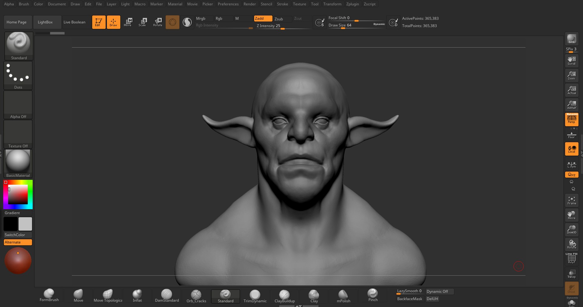The height and width of the screenshot is (307, 583).
Task: Select the Orb_Cracks brush
Action: coord(196,296)
